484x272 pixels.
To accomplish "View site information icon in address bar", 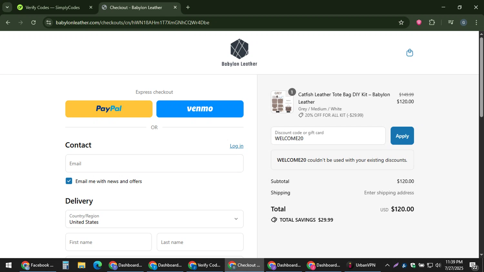I will click(x=49, y=23).
